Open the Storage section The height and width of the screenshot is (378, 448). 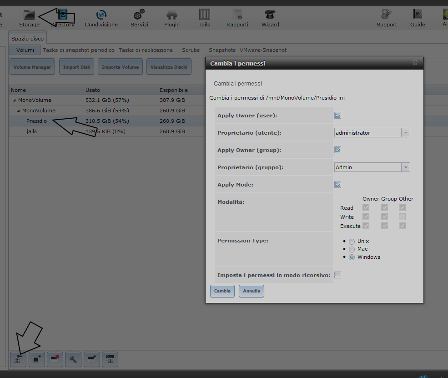pos(29,18)
